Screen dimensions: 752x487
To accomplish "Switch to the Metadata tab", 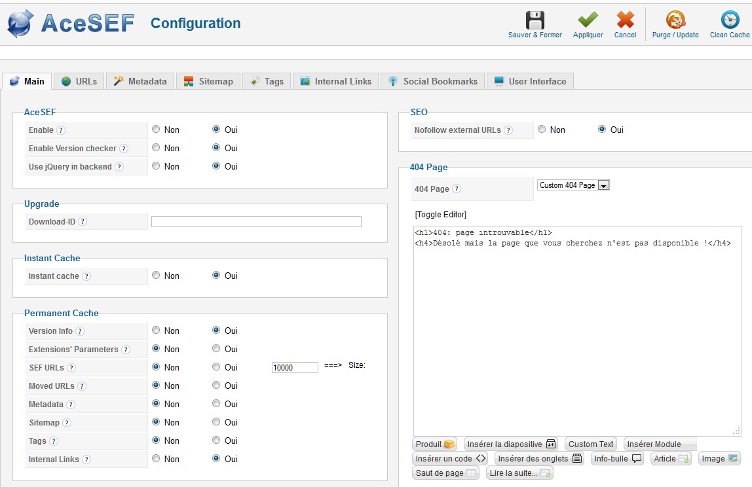I will click(x=140, y=81).
